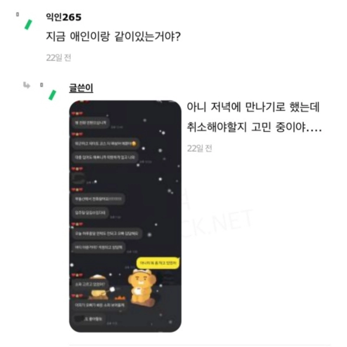Image resolution: width=347 pixels, height=347 pixels.
Task: Click blurred image message in chat screenshot
Action: 79,178
